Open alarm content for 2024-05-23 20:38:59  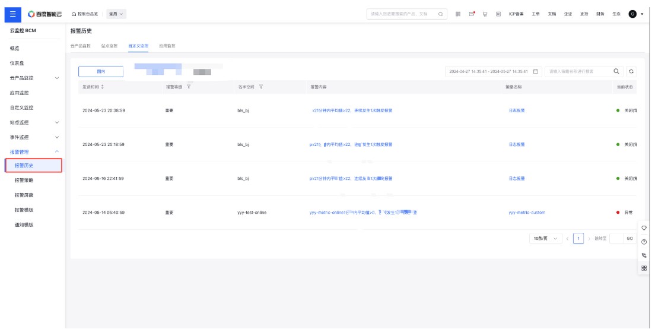coord(352,111)
